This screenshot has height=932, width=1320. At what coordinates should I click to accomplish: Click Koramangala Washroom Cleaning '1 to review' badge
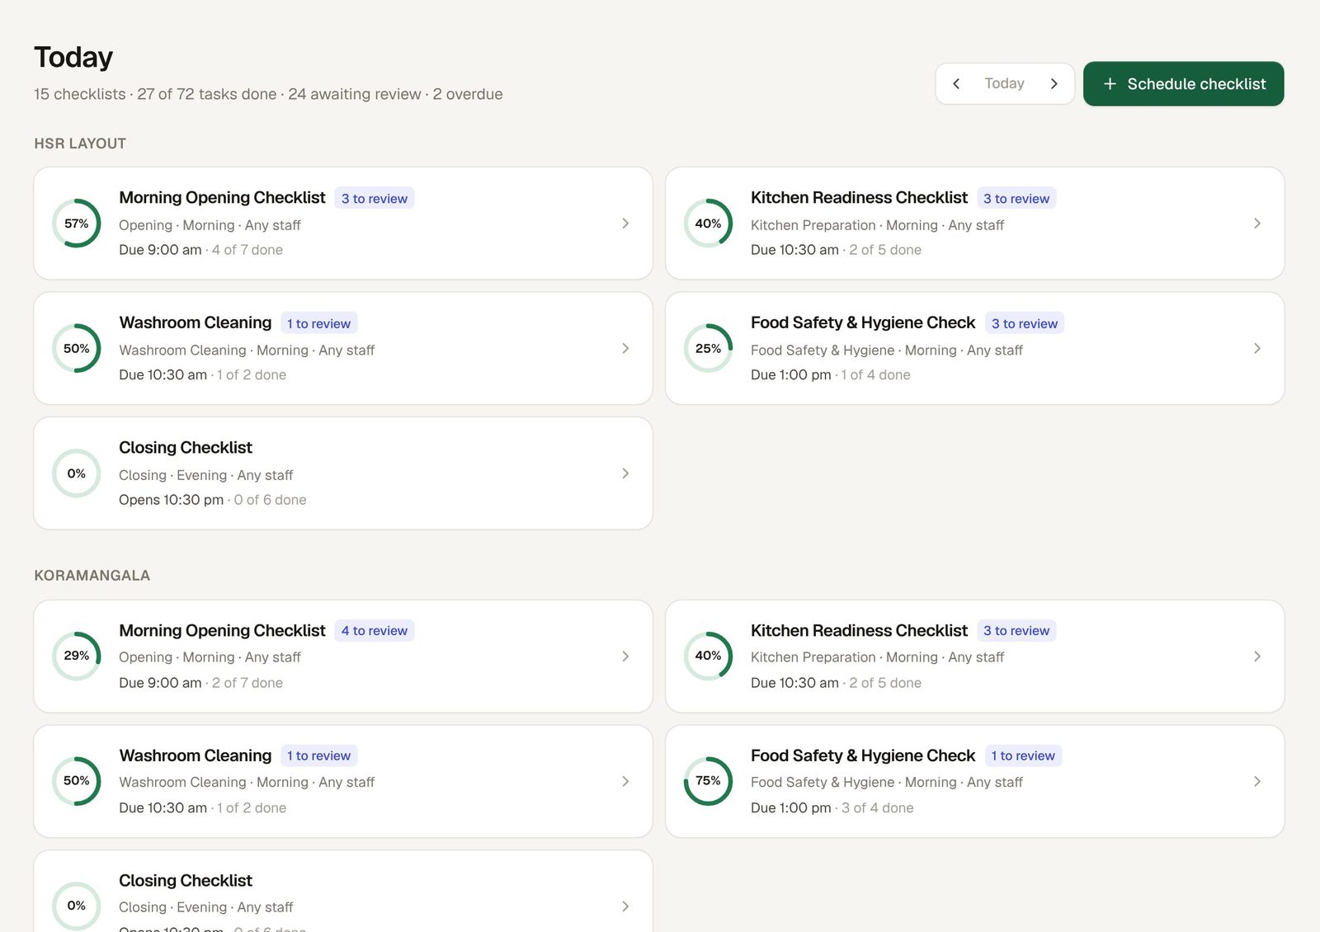click(318, 756)
